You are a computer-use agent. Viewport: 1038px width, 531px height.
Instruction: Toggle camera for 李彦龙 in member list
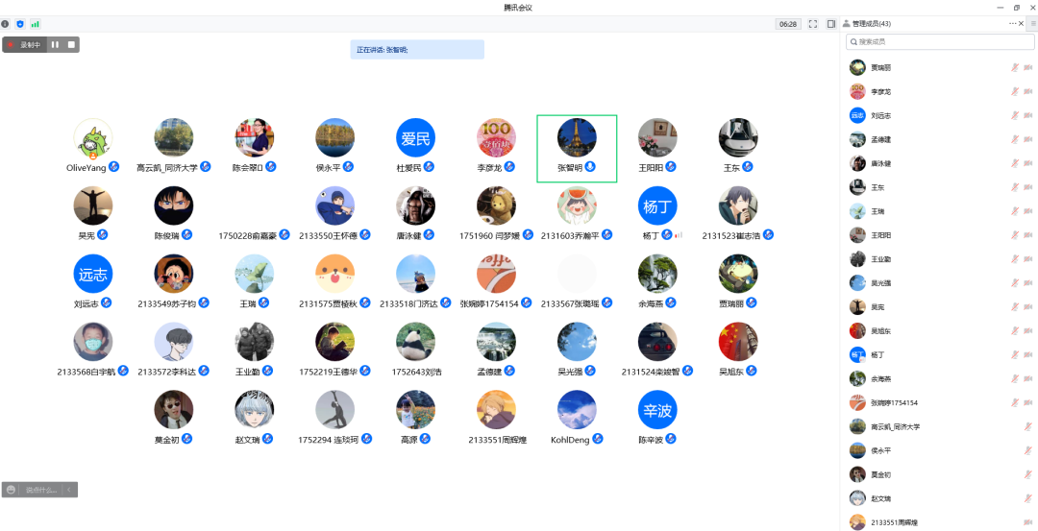1027,91
